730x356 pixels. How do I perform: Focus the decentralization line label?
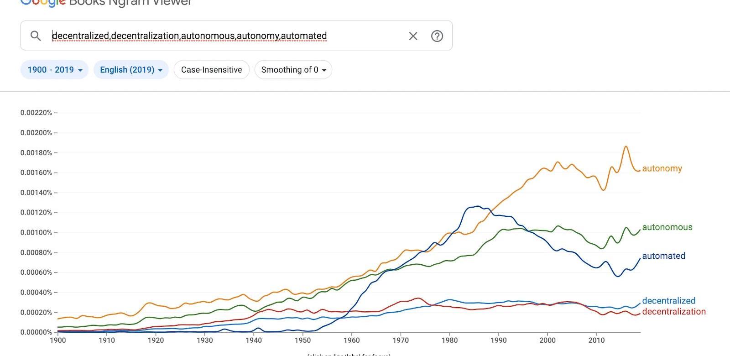coord(673,312)
